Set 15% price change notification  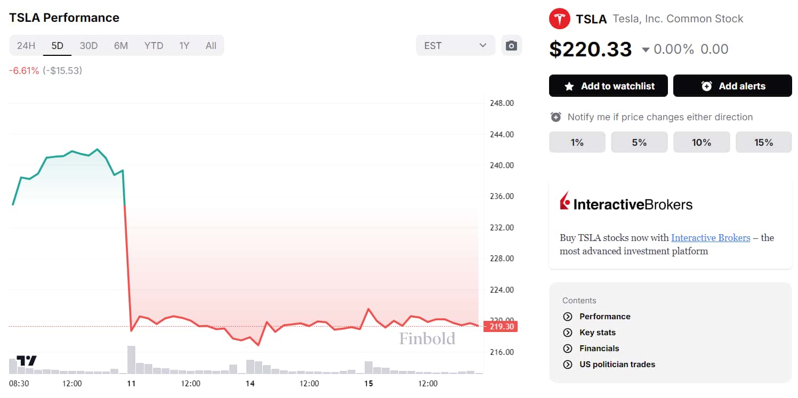[x=764, y=142]
